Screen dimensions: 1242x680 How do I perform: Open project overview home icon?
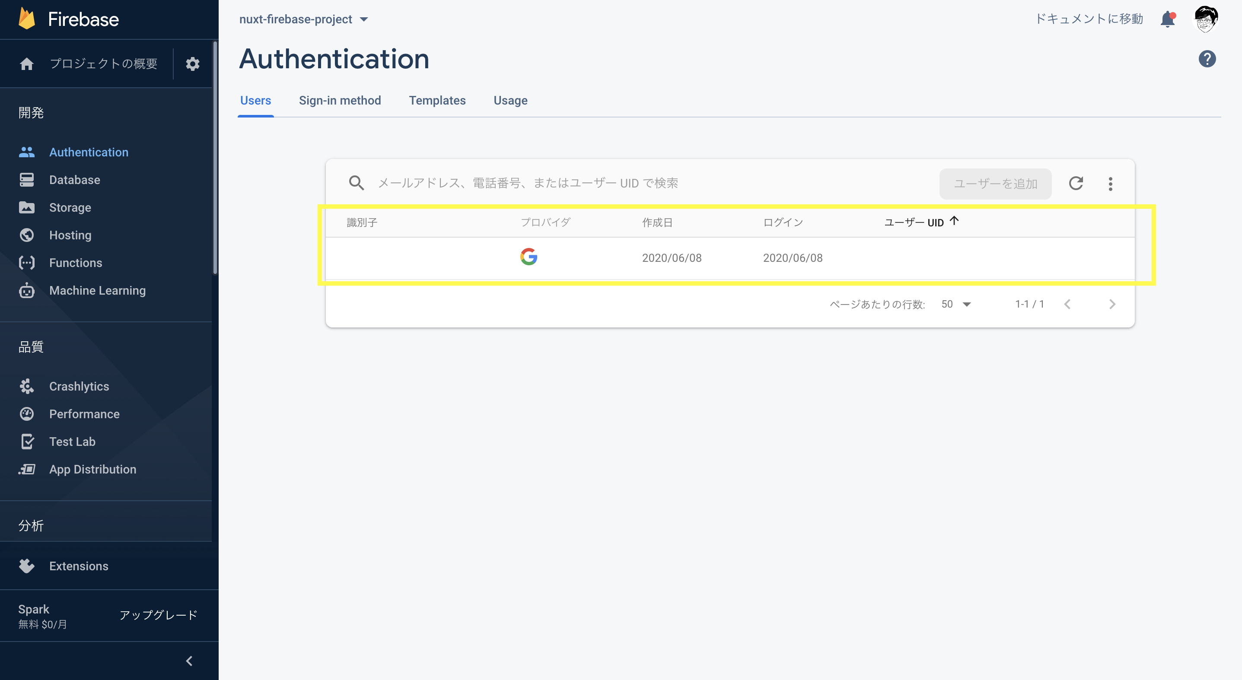tap(26, 64)
